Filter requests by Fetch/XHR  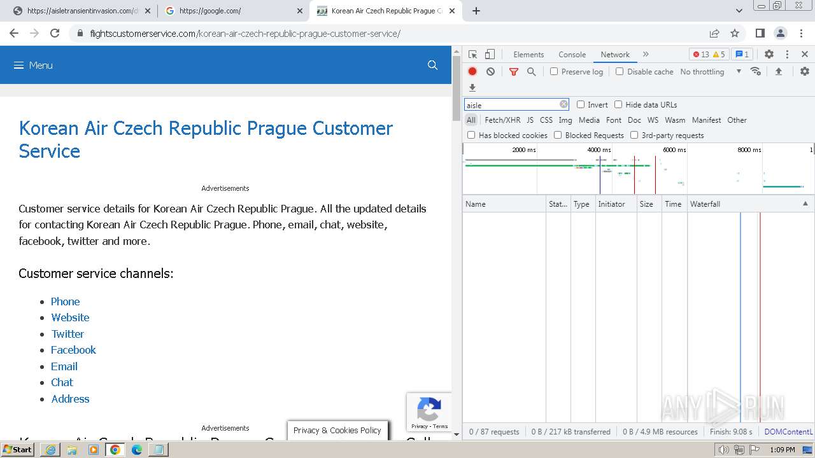502,120
